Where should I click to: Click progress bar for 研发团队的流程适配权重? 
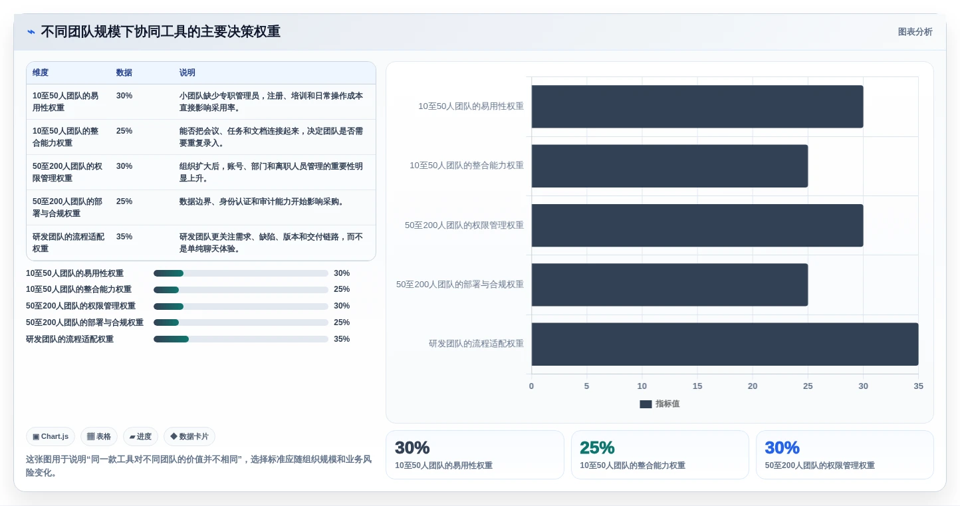click(241, 339)
